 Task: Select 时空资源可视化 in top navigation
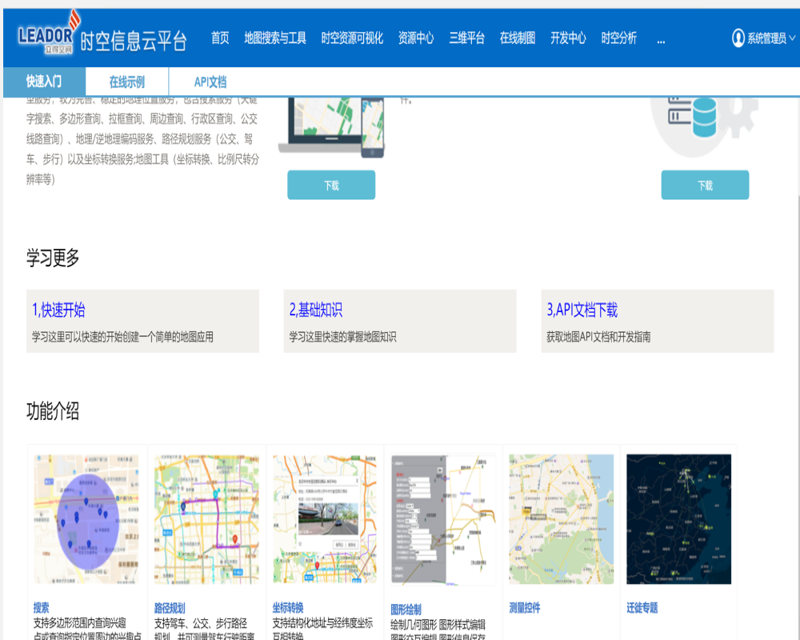tap(352, 38)
